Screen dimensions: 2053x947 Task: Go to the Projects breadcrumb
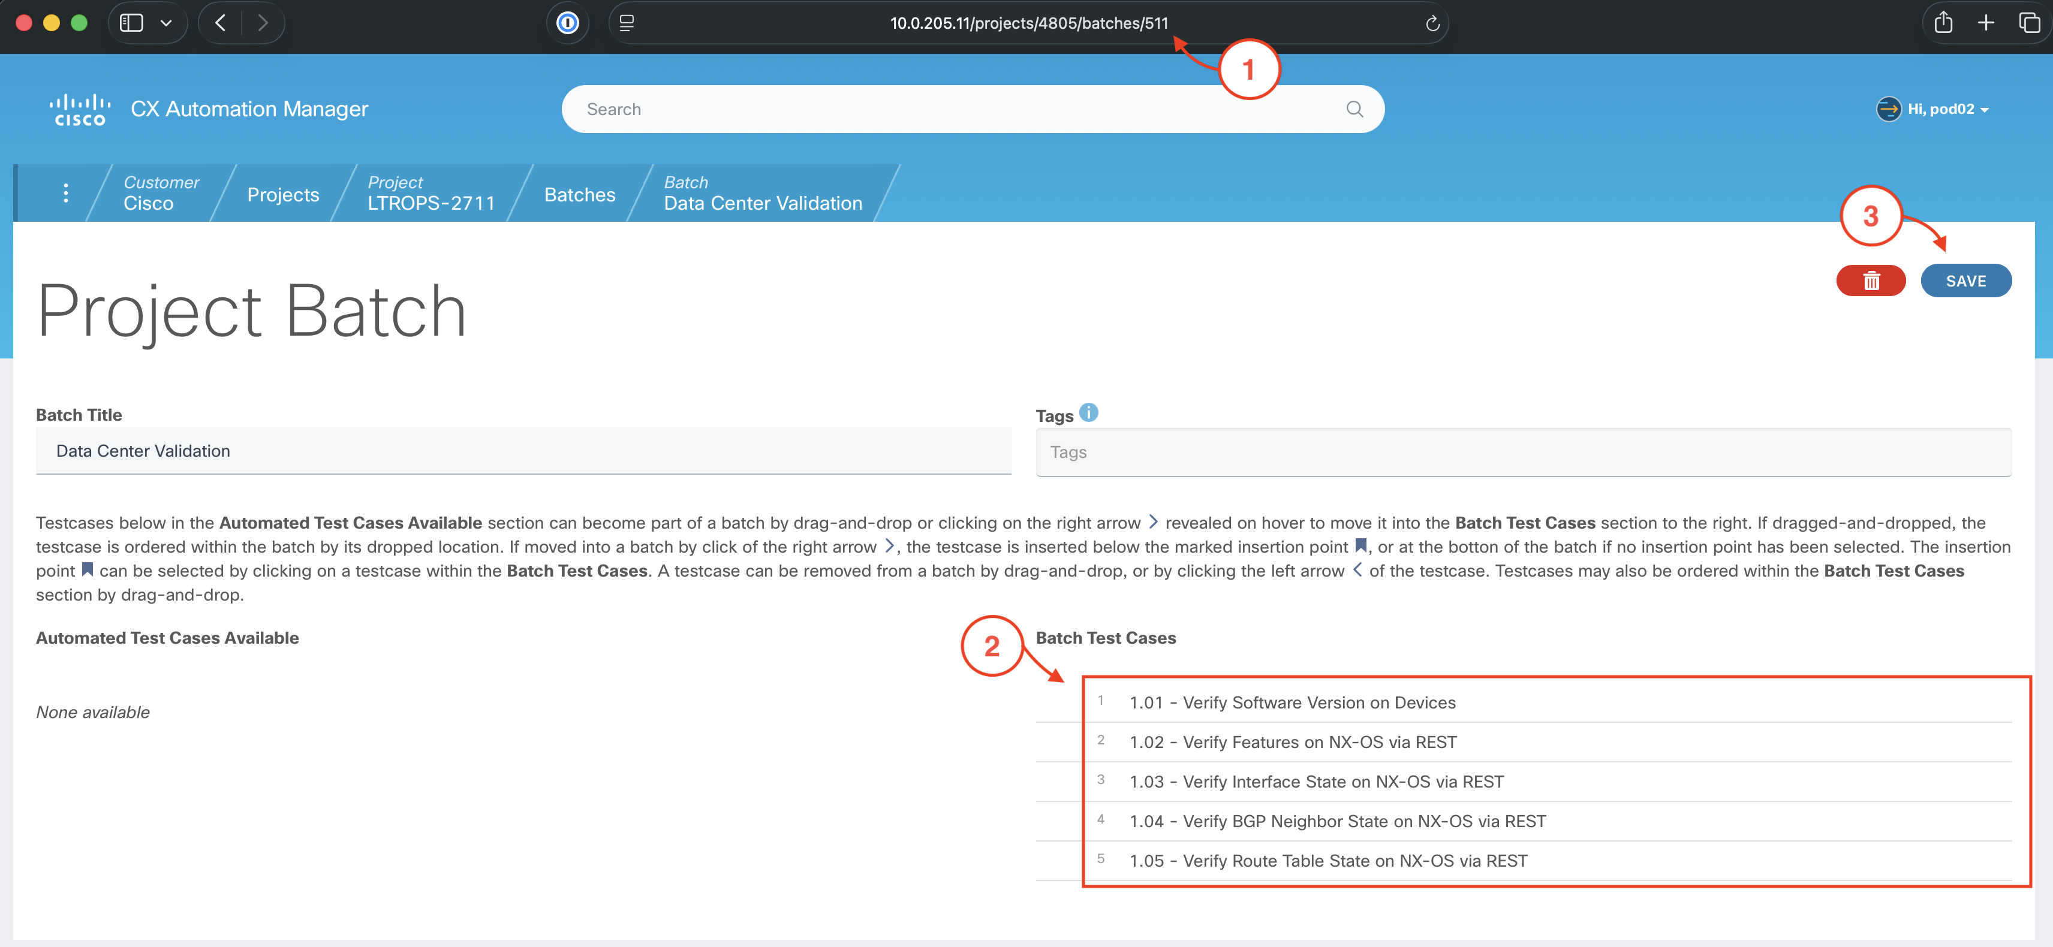(x=283, y=194)
